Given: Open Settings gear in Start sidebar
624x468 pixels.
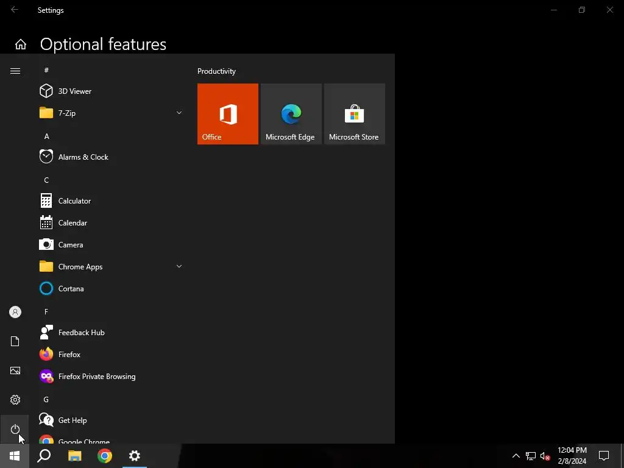Looking at the screenshot, I should coord(15,400).
